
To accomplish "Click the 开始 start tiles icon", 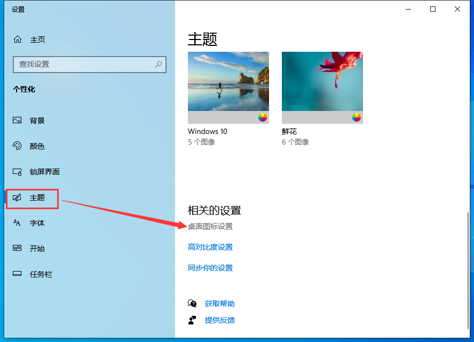I will pyautogui.click(x=17, y=248).
